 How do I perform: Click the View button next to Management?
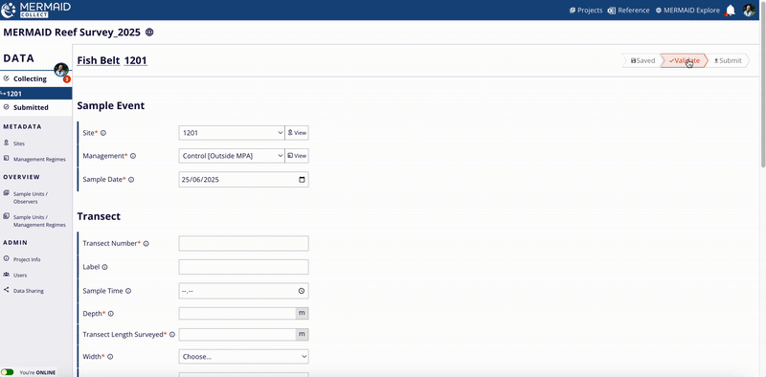[297, 156]
